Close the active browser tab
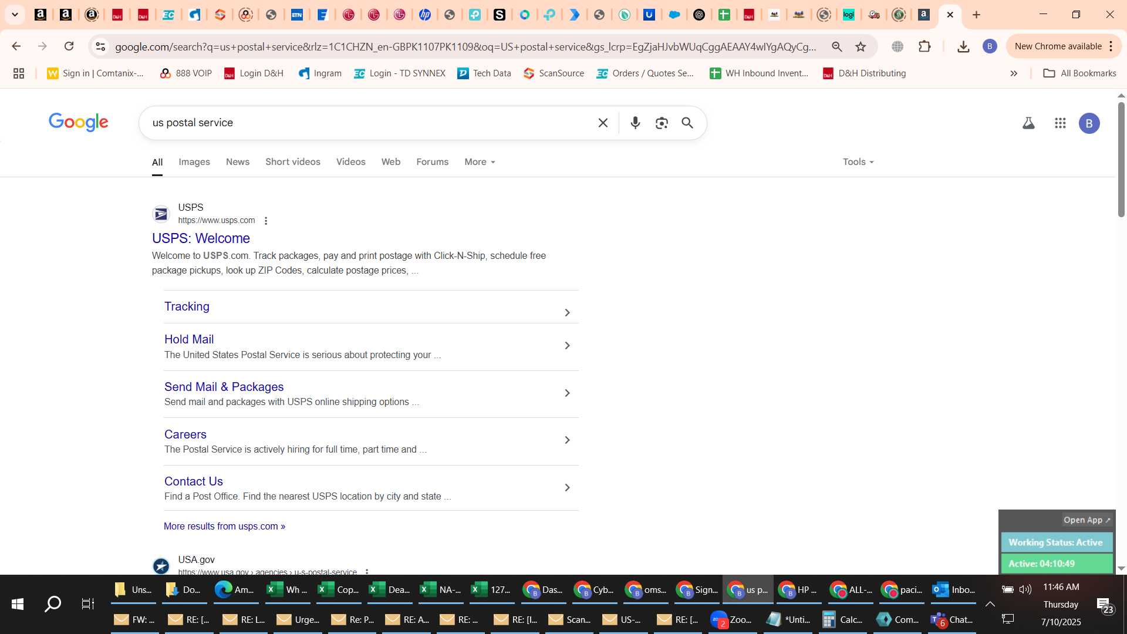This screenshot has width=1127, height=634. pos(950,15)
